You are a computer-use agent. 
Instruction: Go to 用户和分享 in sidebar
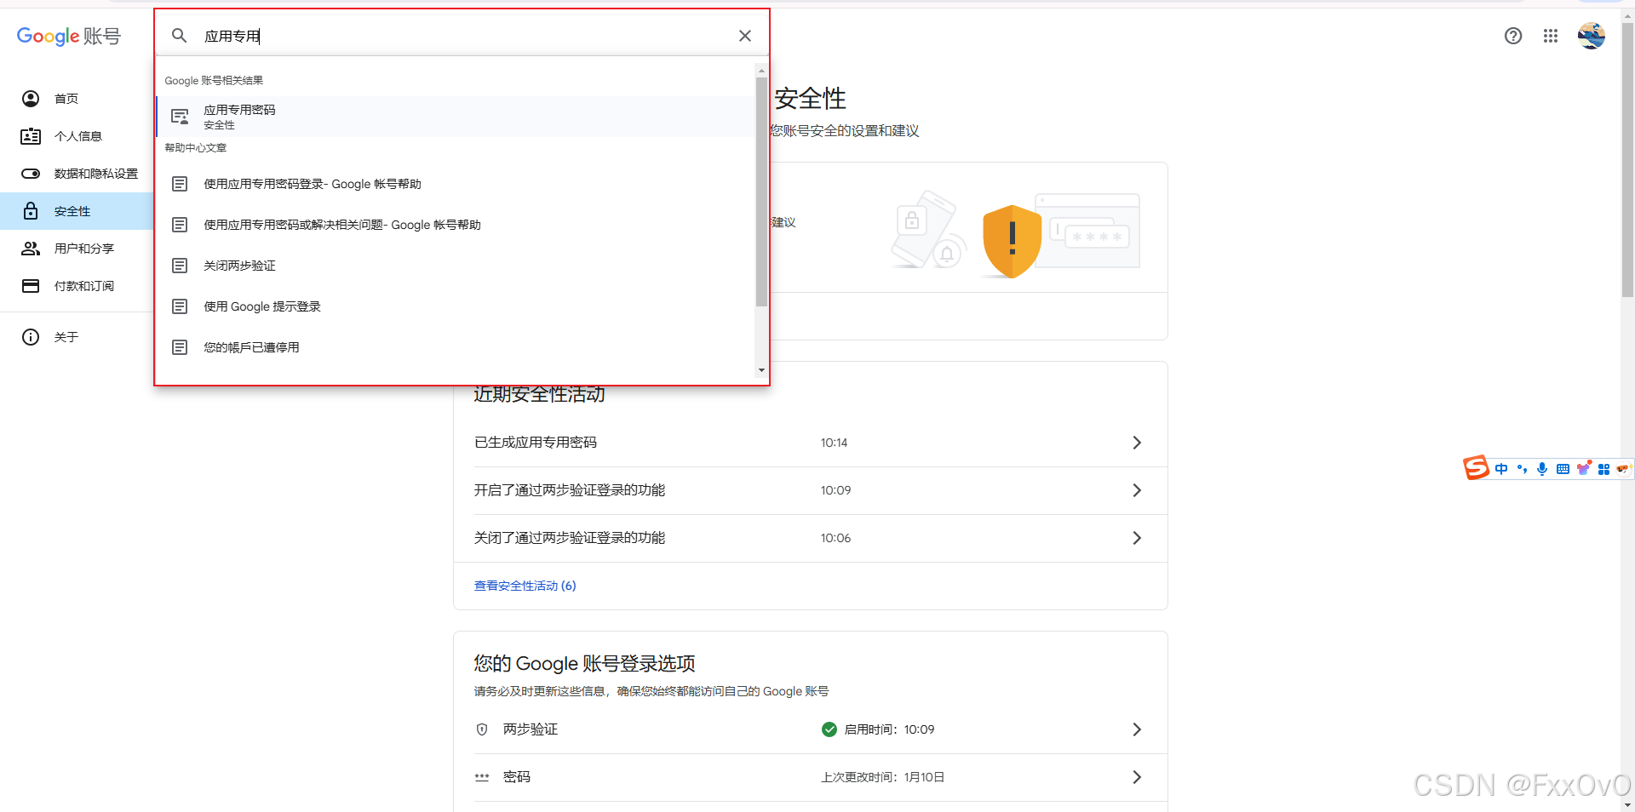(x=77, y=249)
